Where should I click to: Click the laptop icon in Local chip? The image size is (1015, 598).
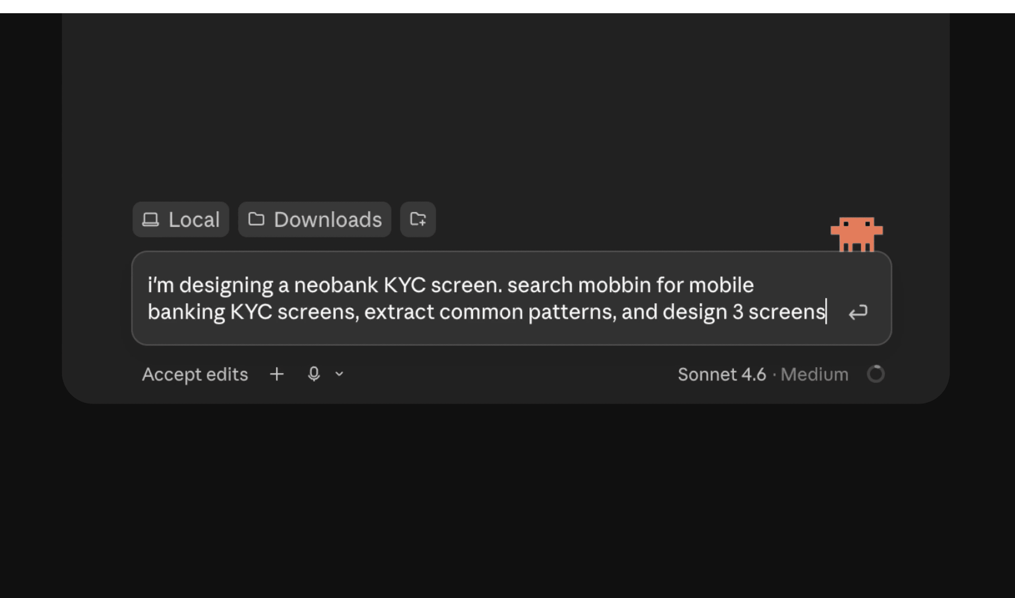point(150,219)
